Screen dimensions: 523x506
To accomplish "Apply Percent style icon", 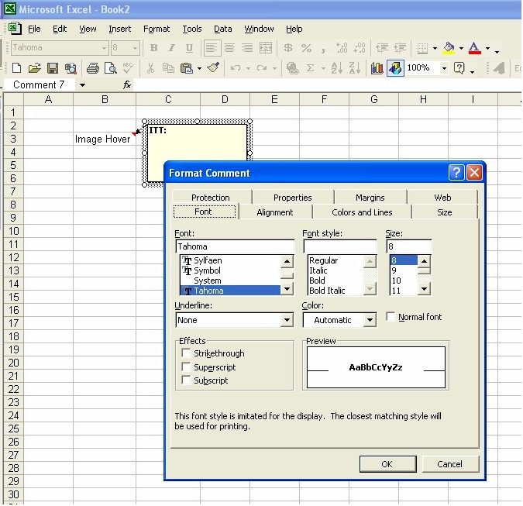I will 306,48.
